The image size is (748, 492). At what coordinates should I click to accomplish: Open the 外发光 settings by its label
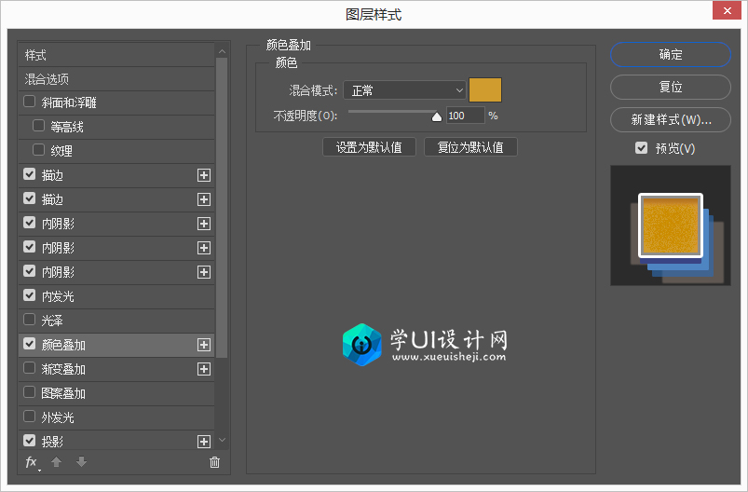(x=58, y=417)
